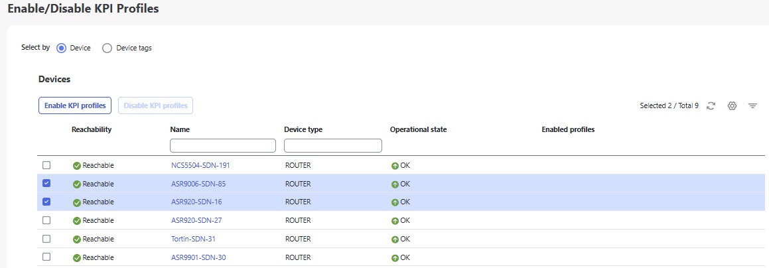Open ASR9901-SDN-30 device link
The image size is (769, 268).
pyautogui.click(x=198, y=257)
